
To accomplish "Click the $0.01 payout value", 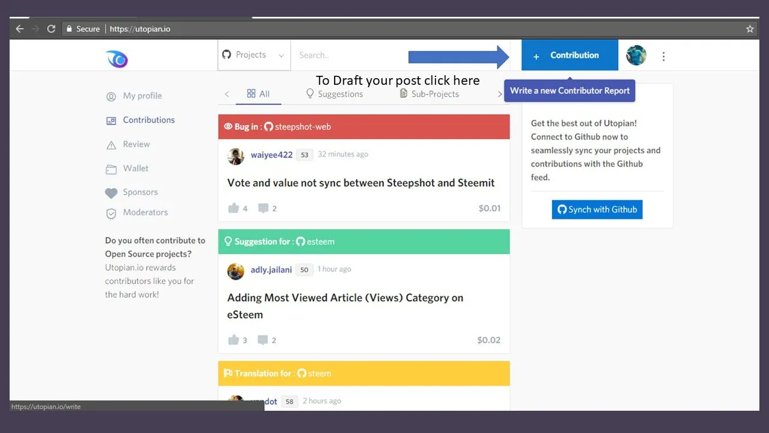I will click(x=490, y=208).
